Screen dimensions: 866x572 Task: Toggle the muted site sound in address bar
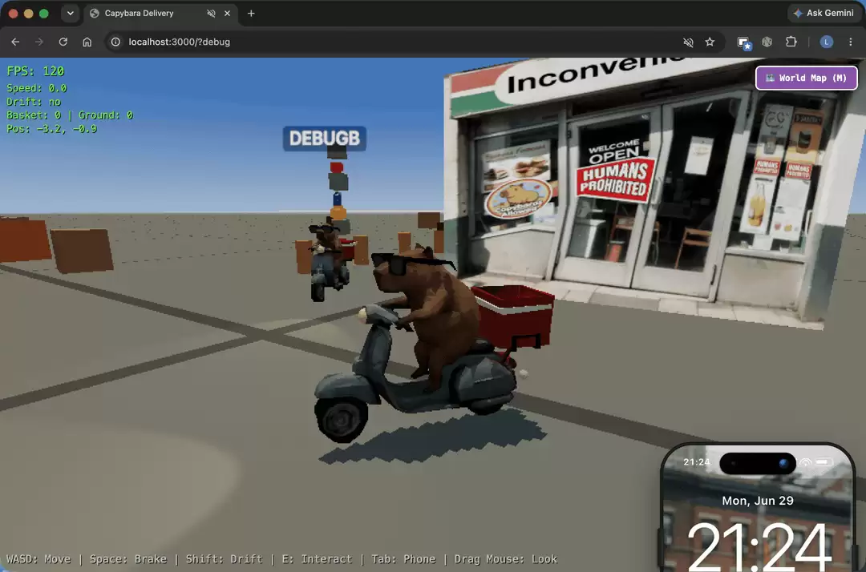click(x=688, y=42)
